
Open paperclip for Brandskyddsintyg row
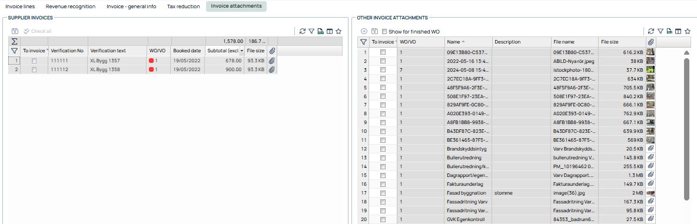coord(650,148)
